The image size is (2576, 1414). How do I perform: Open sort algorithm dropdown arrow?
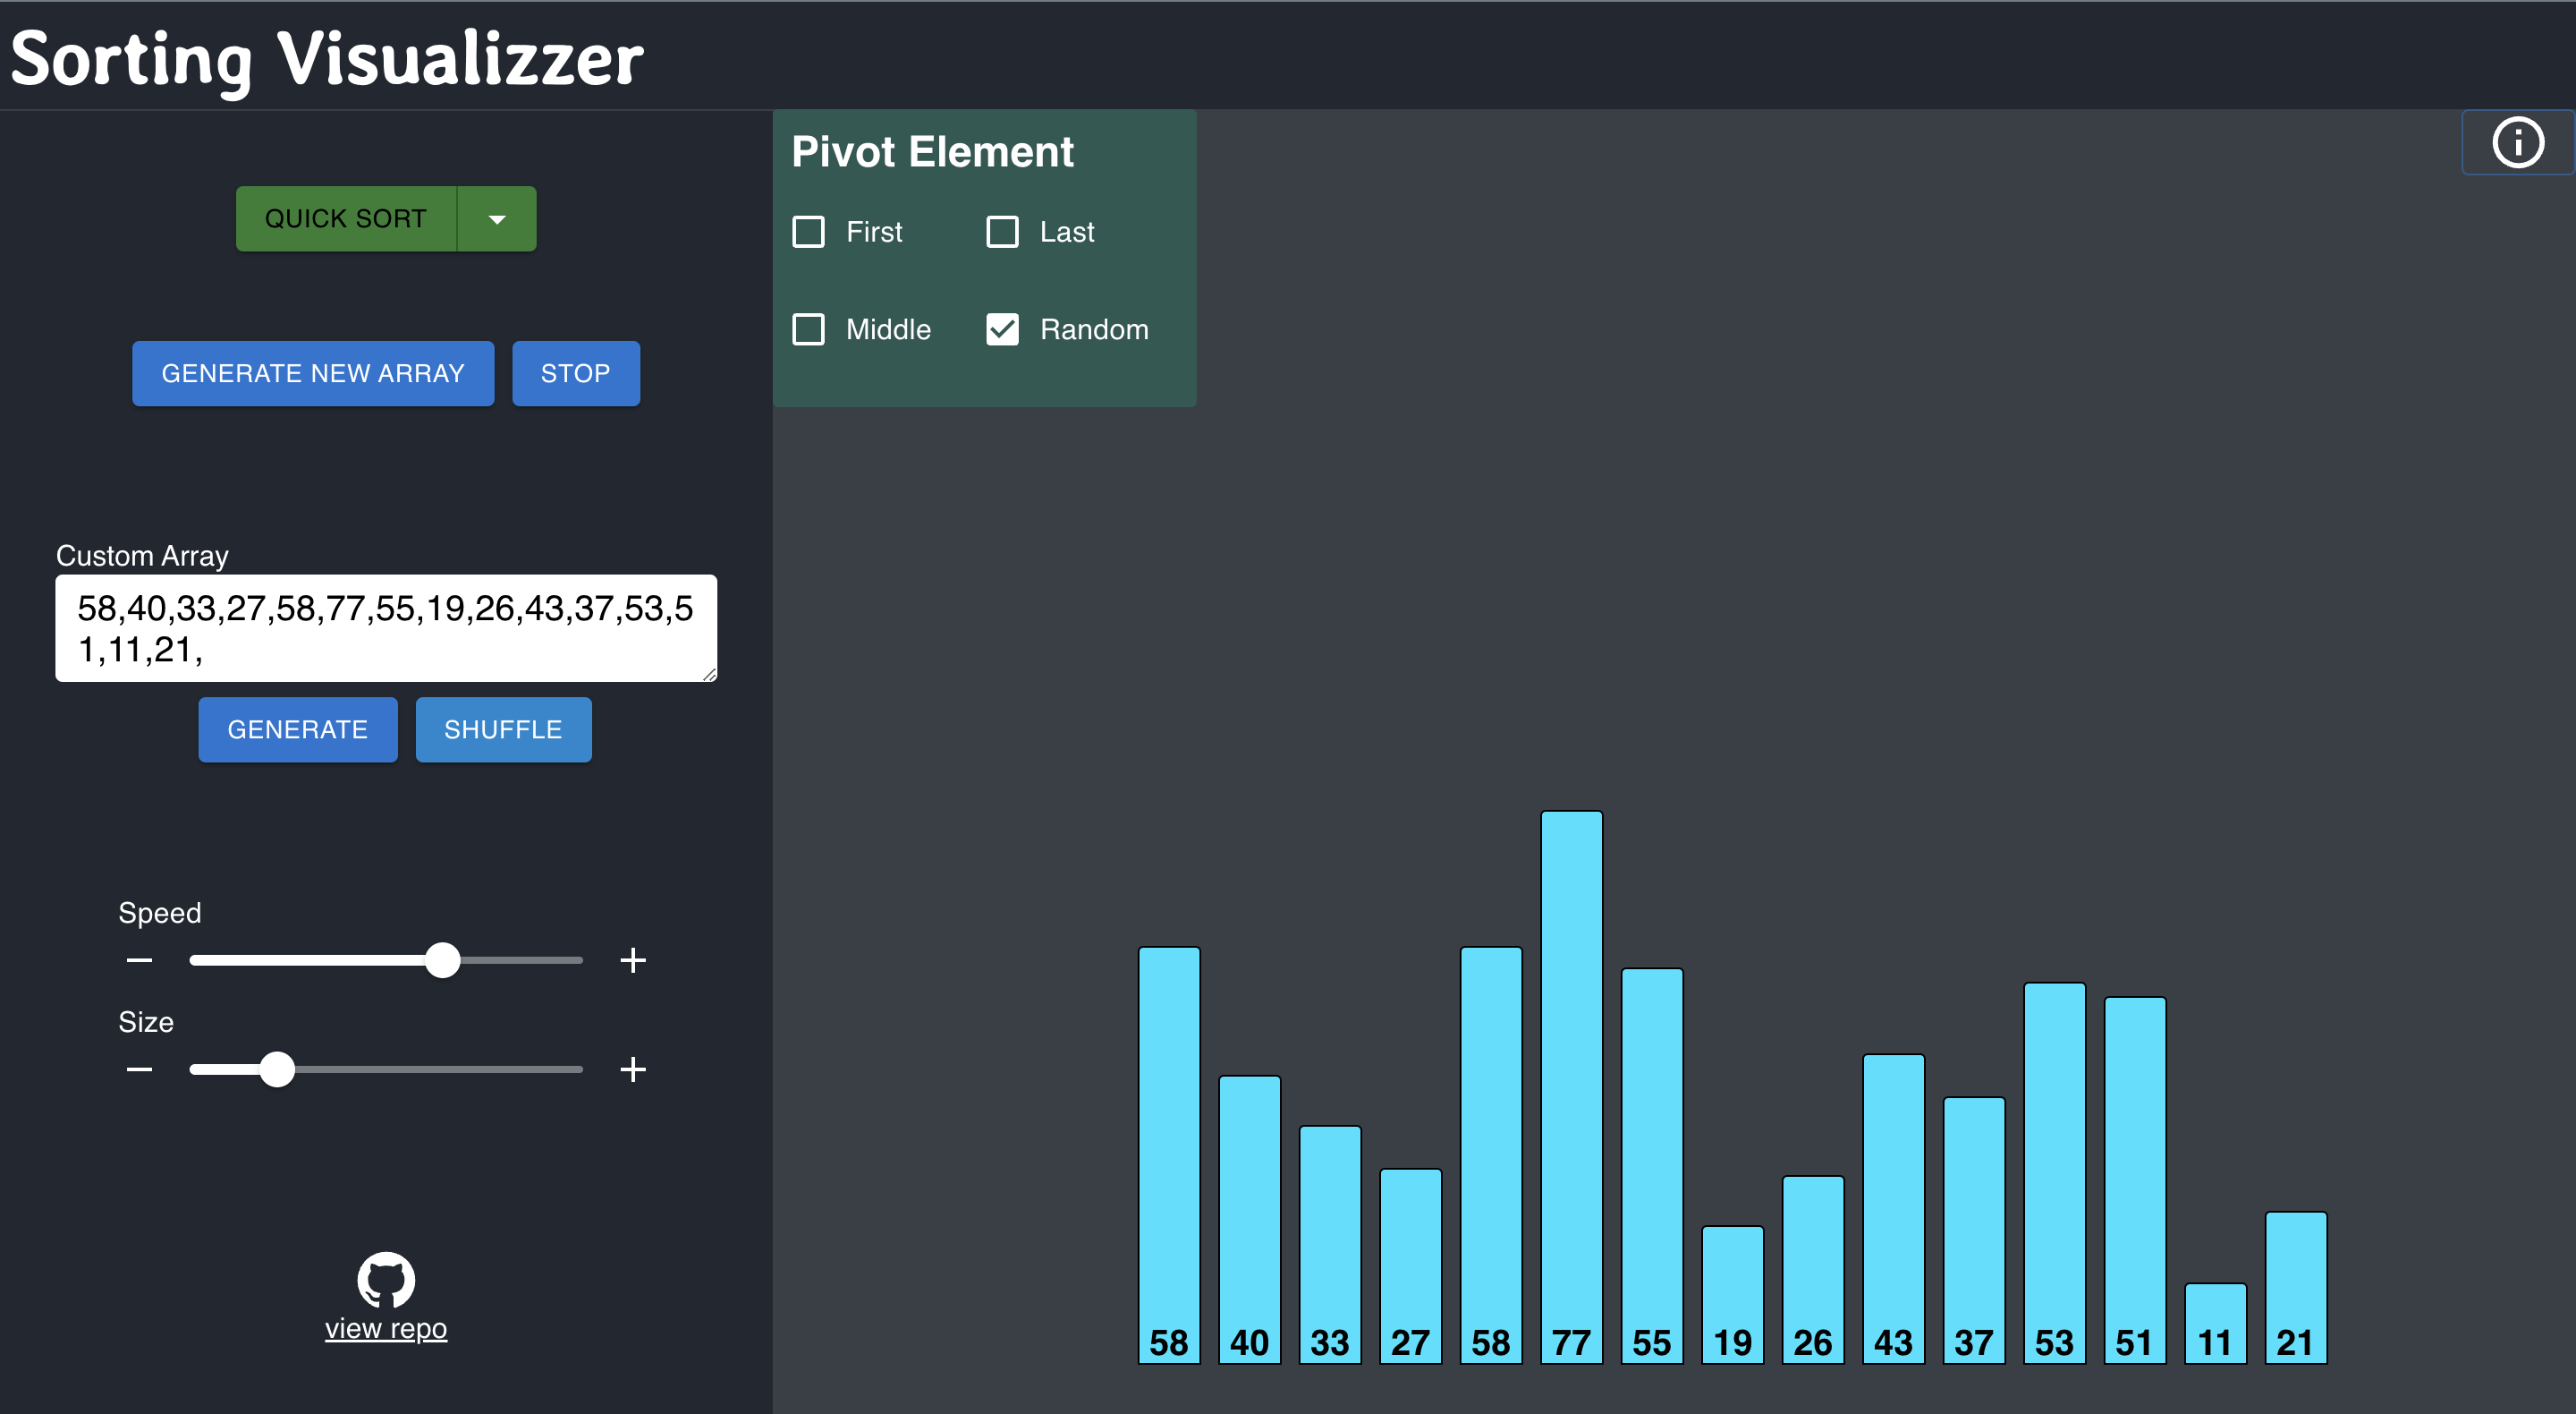(497, 219)
